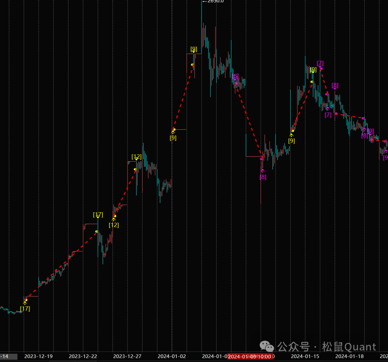Click the yellow dot starting the first dashed swing line
The image size is (388, 362).
click(x=26, y=300)
